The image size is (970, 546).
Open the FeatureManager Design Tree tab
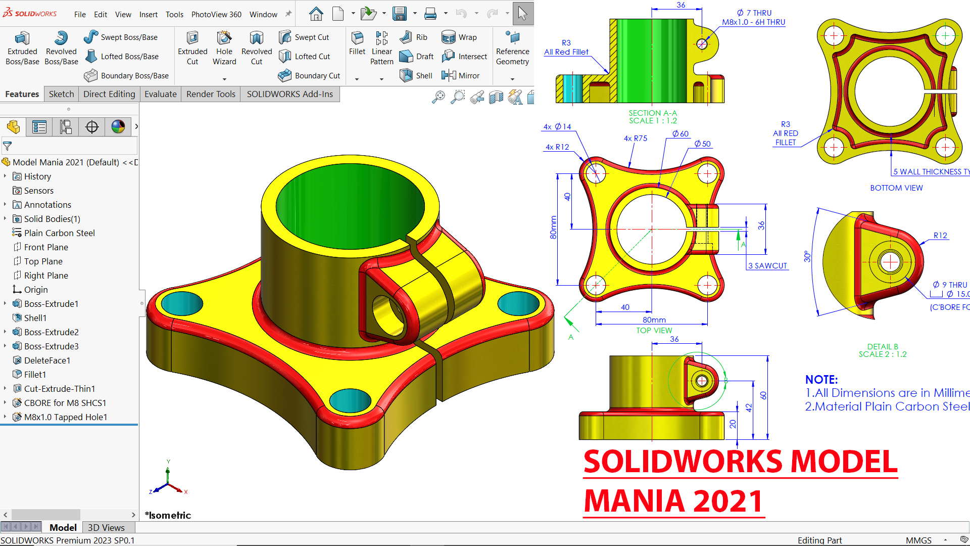(13, 126)
